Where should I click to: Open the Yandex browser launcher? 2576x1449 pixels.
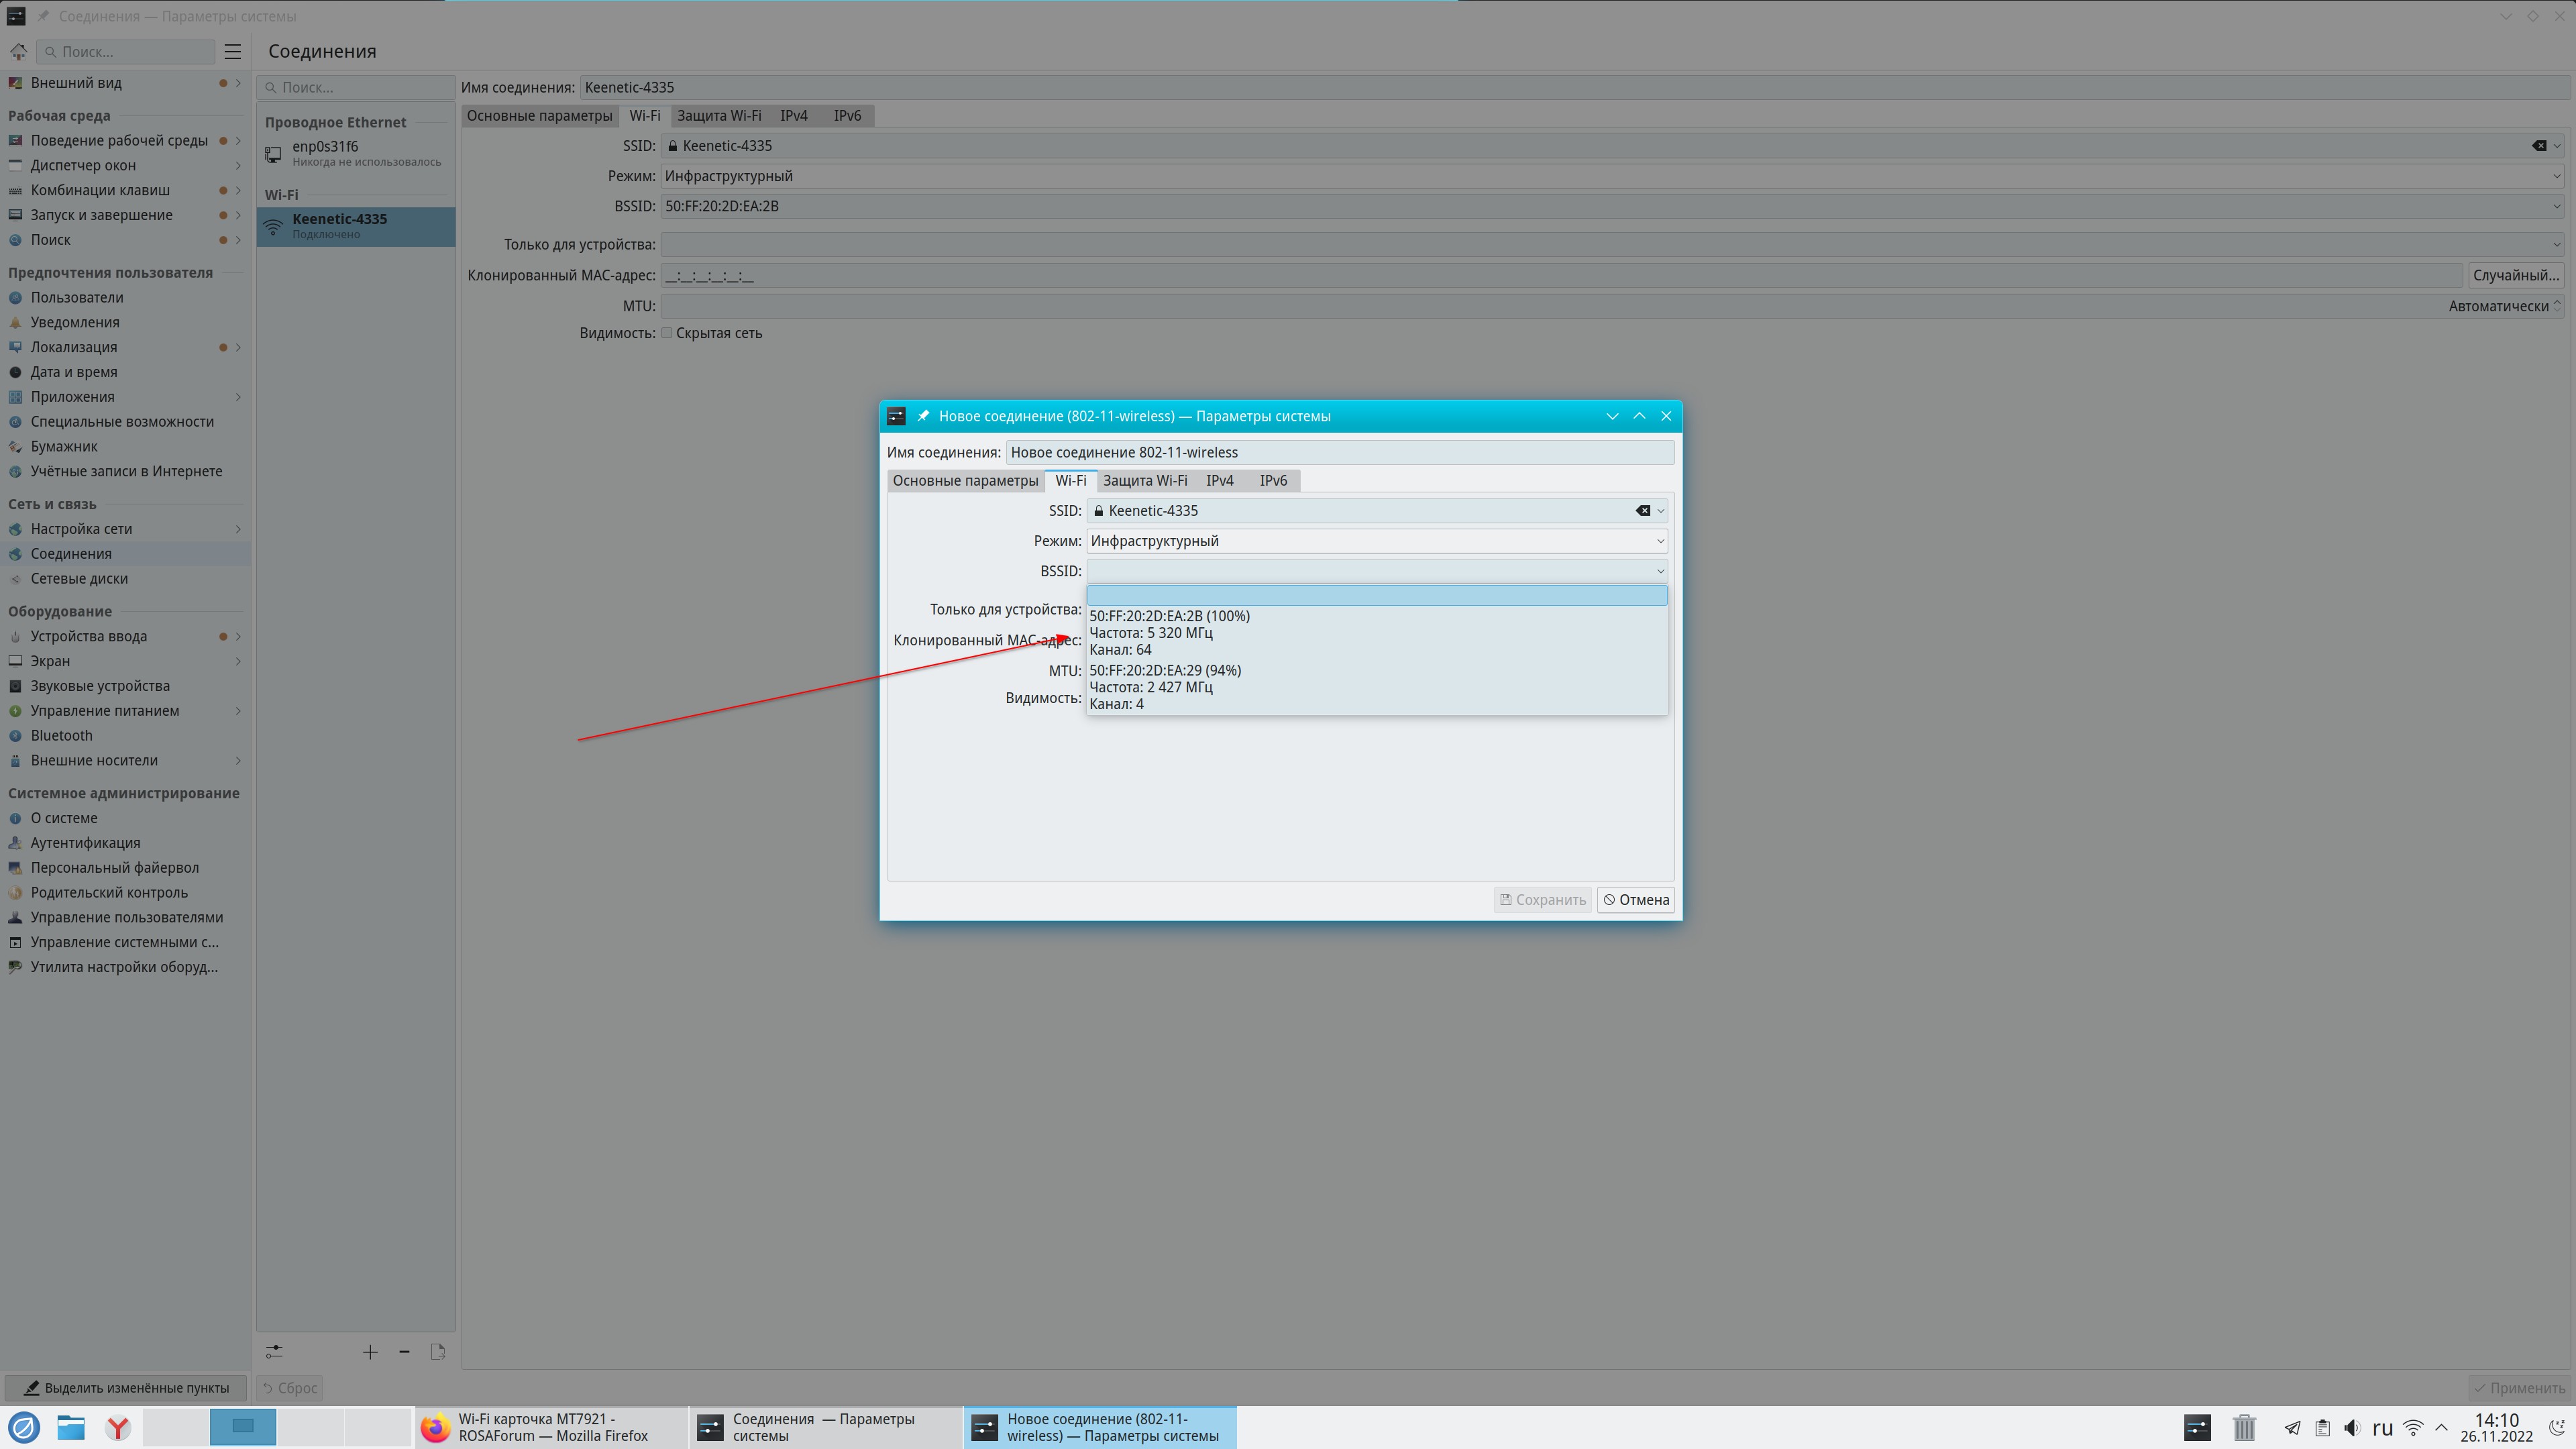click(118, 1427)
